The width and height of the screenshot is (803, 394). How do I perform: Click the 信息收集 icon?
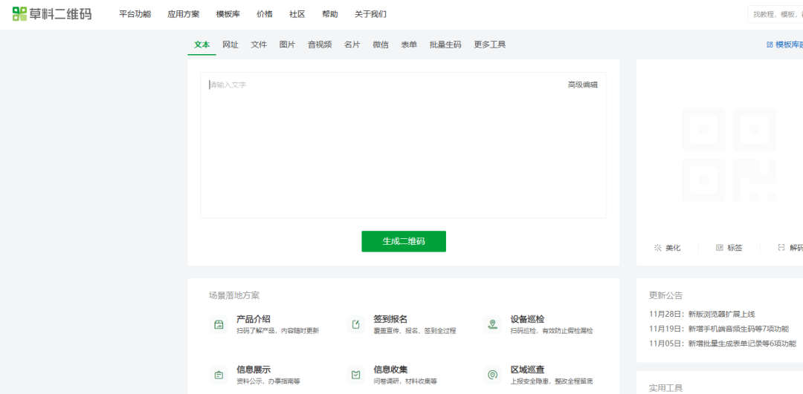(x=355, y=375)
